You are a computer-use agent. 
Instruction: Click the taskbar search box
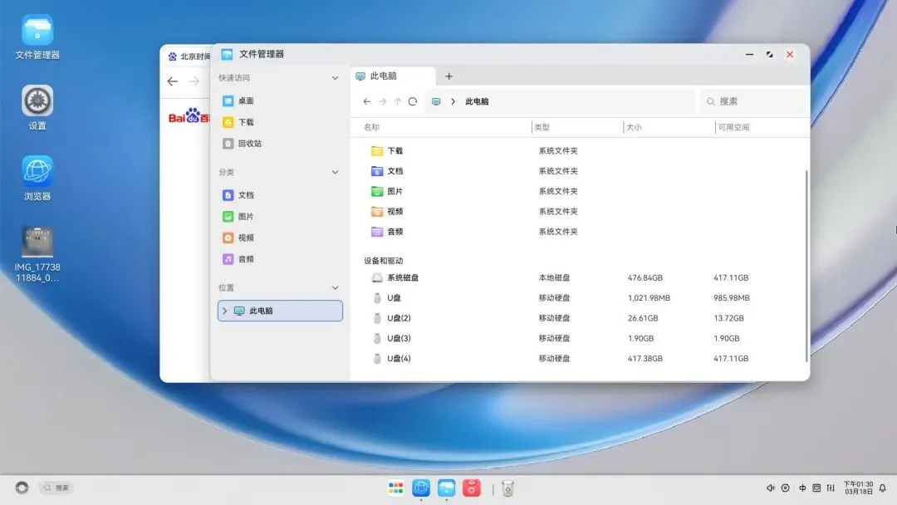[x=56, y=488]
